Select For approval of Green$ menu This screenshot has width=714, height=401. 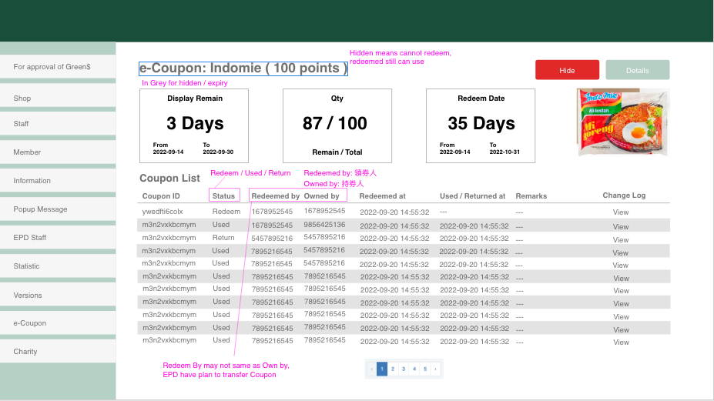(58, 67)
